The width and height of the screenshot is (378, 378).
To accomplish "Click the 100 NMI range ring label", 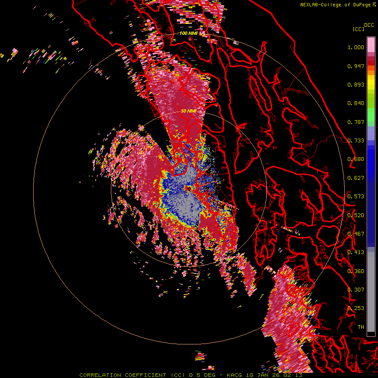I will coord(188,33).
